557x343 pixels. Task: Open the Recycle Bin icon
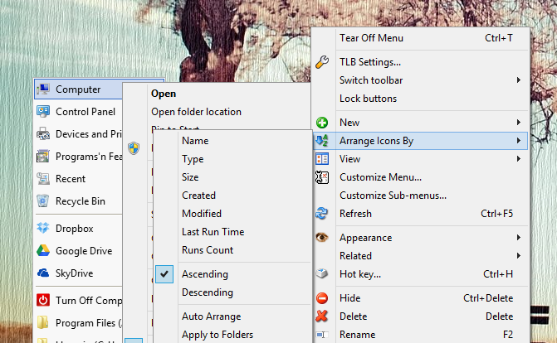(43, 200)
